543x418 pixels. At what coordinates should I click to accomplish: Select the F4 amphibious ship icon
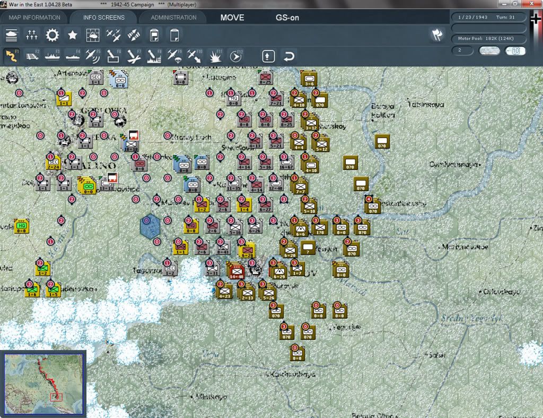(x=73, y=56)
